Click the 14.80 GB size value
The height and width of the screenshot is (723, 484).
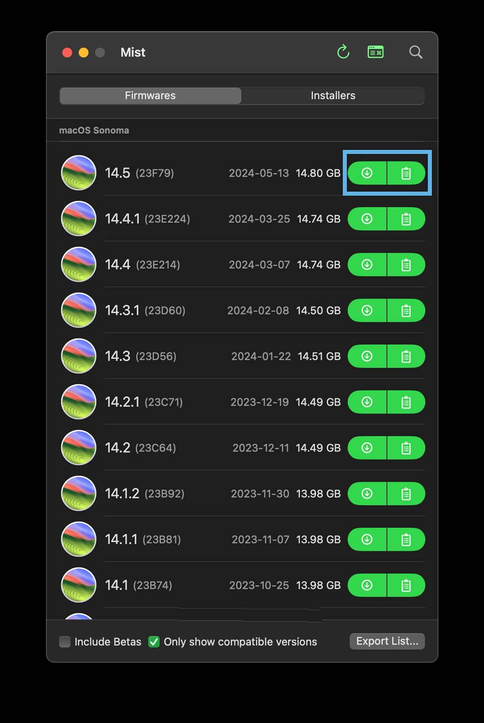pos(318,173)
